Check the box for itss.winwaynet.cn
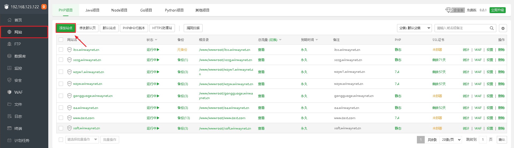This screenshot has width=514, height=148. pyautogui.click(x=61, y=50)
